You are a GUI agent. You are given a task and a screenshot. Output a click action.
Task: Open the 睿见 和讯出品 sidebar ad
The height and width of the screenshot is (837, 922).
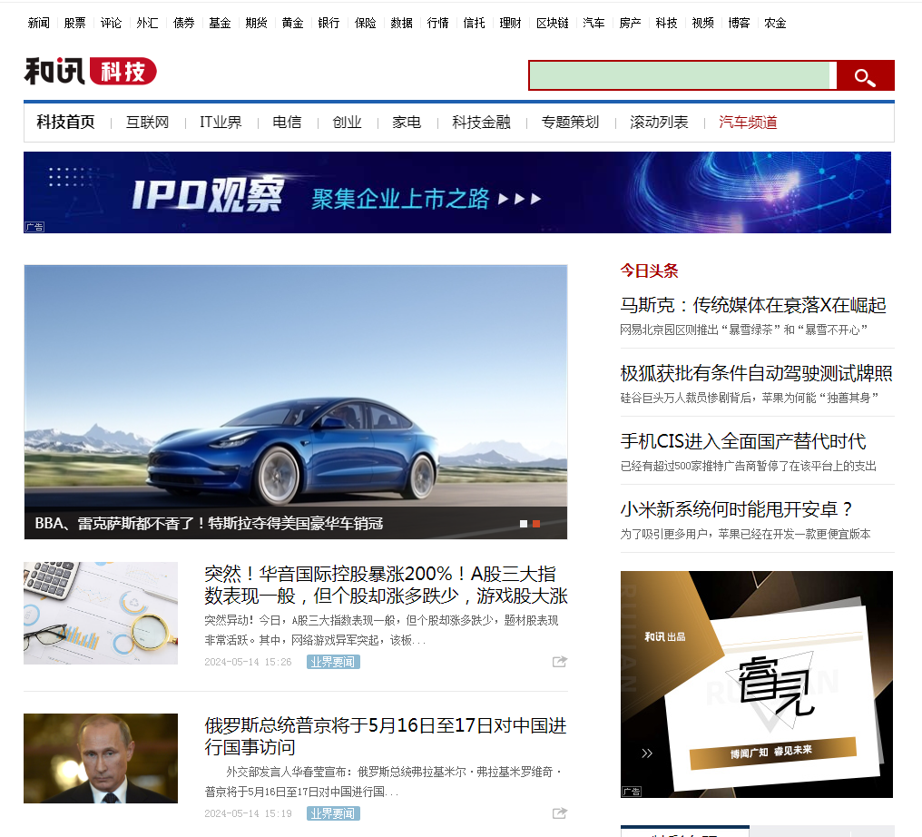(x=757, y=684)
